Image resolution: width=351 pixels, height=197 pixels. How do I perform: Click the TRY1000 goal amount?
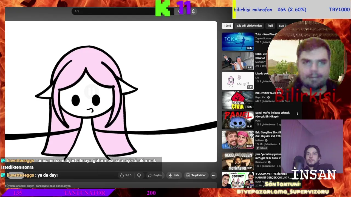click(x=339, y=10)
